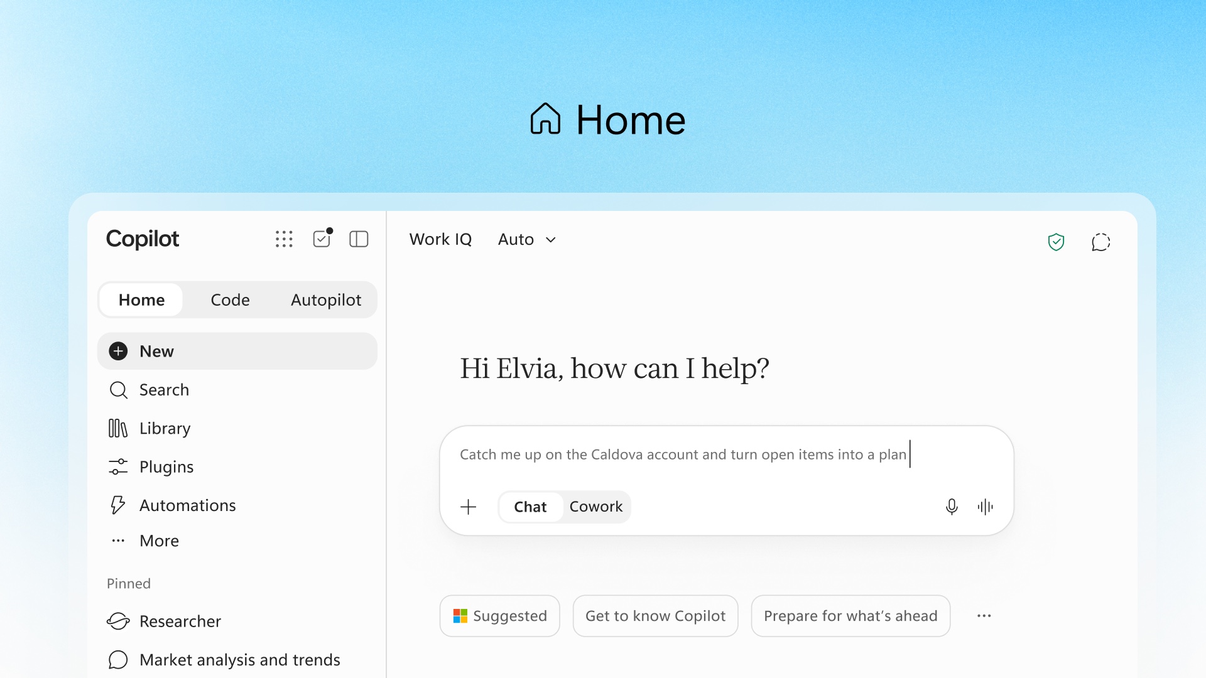The width and height of the screenshot is (1206, 678).
Task: Click into the prompt text field
Action: click(x=727, y=455)
